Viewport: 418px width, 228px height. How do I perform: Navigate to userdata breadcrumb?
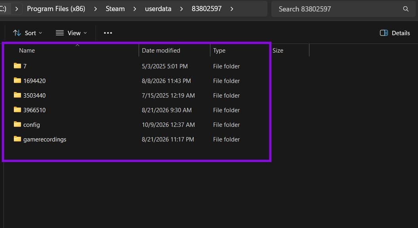click(158, 9)
